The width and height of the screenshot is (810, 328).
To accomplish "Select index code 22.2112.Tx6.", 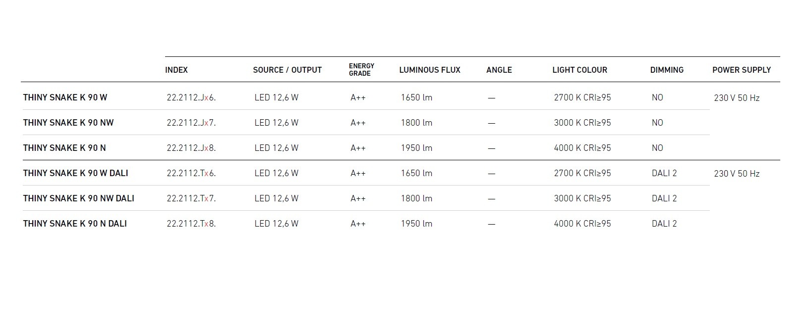I will tap(191, 173).
